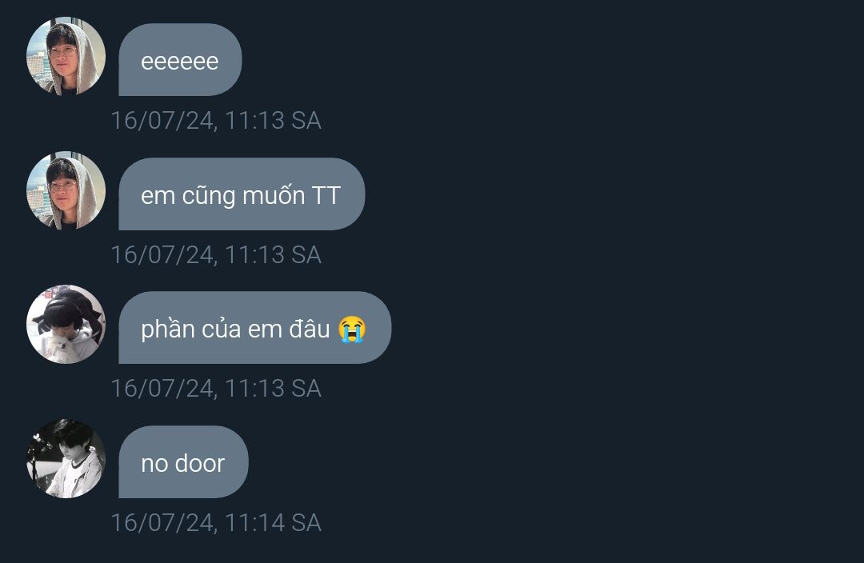Screen dimensions: 864x563
Task: Click the timestamp under the "eeeeee" message
Action: [216, 120]
